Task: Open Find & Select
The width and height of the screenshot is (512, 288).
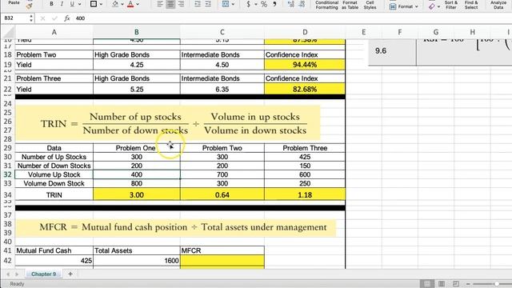Action: click(x=471, y=5)
